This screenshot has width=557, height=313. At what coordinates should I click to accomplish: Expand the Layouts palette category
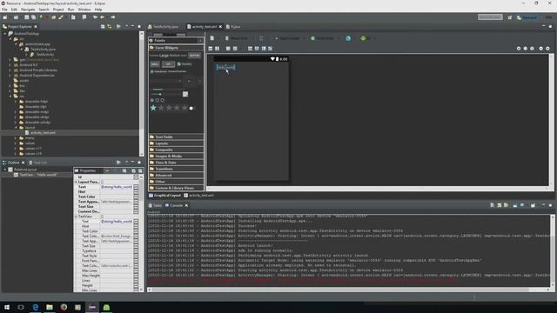(176, 143)
